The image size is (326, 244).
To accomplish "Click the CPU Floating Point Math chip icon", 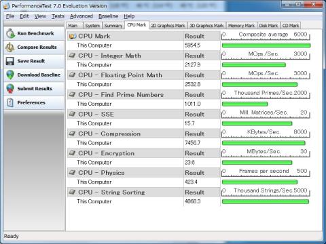I will [x=72, y=75].
